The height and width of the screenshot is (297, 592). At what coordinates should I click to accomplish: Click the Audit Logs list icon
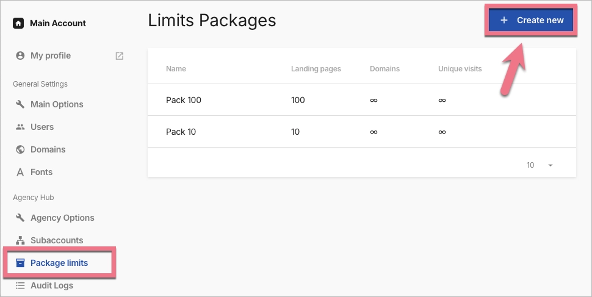(x=20, y=285)
